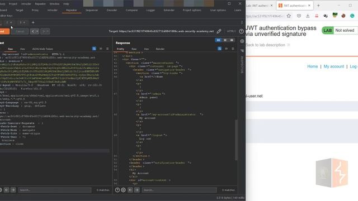Open response search help icon
Screen dimensions: 358x201
[x=117, y=190]
